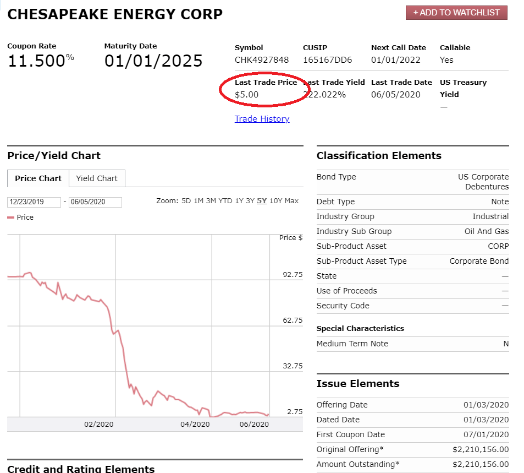
Task: Set chart zoom to 3Y
Action: coord(250,201)
